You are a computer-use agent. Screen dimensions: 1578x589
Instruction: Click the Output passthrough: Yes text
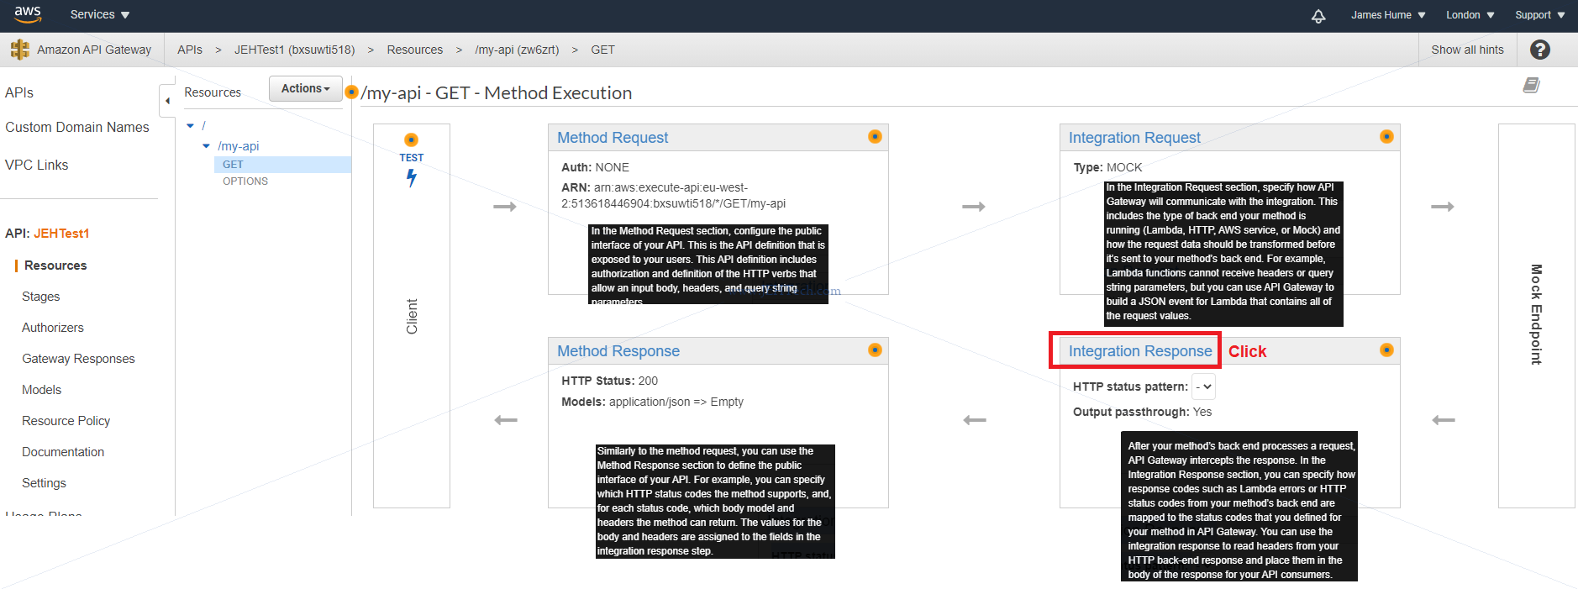coord(1142,412)
